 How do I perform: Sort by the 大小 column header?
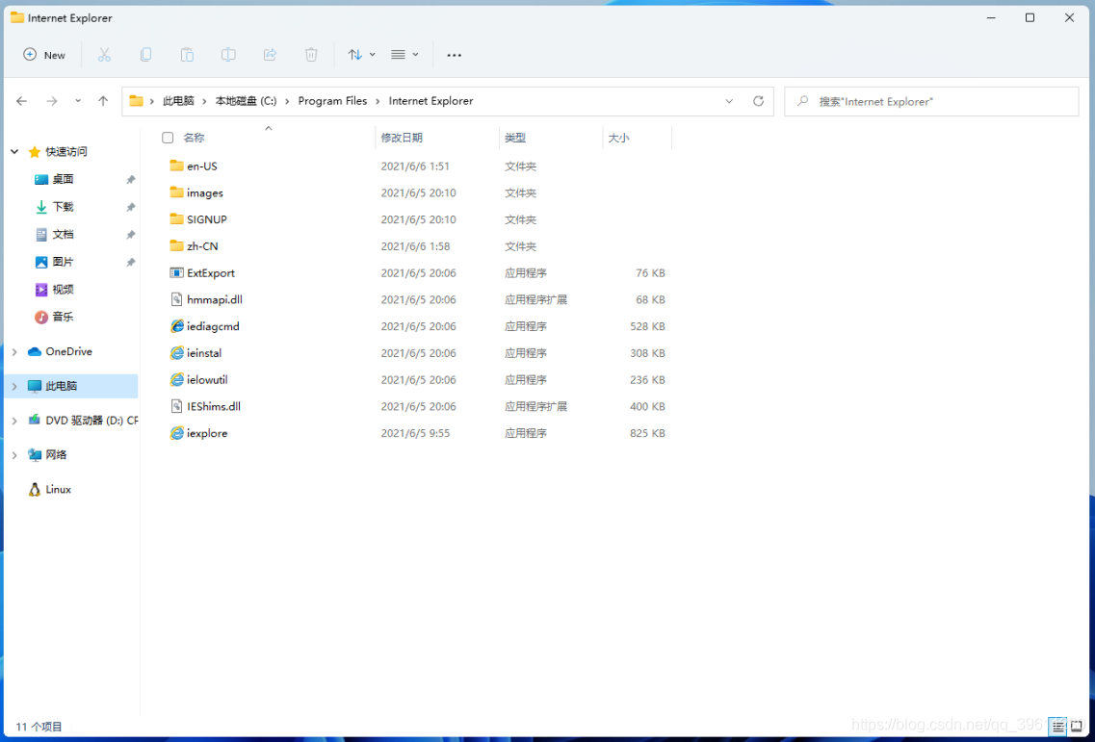pos(618,138)
